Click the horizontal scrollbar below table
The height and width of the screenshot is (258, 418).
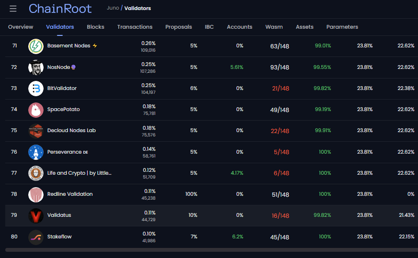pos(212,250)
